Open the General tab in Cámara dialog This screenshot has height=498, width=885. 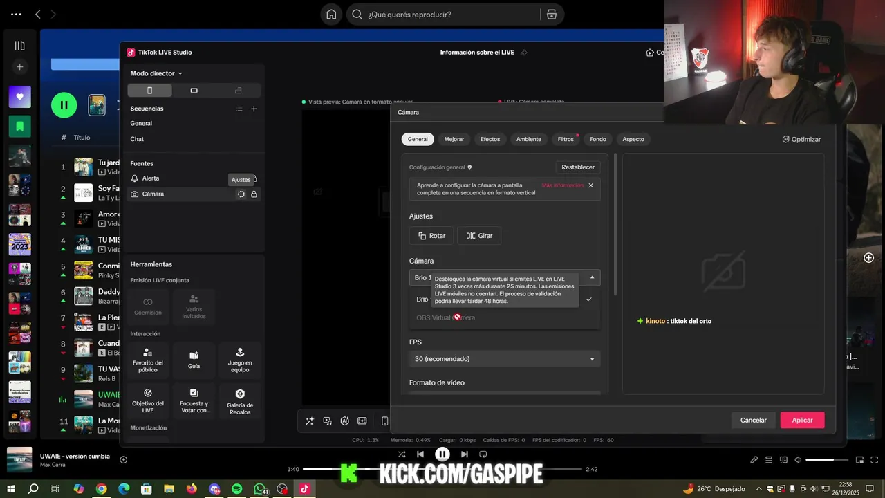[418, 139]
